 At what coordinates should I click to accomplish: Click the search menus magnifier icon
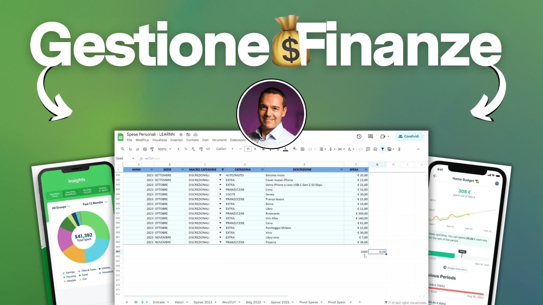pos(122,149)
